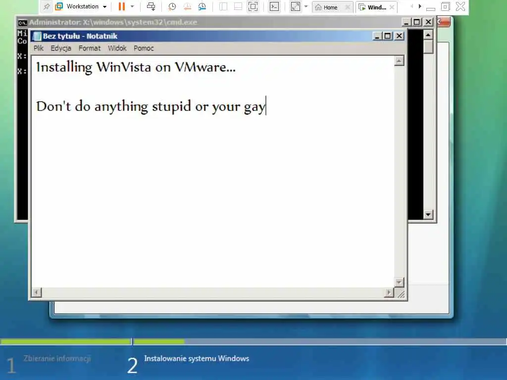Click the empty Notatnik text area below the text
The image size is (507, 380).
213,200
